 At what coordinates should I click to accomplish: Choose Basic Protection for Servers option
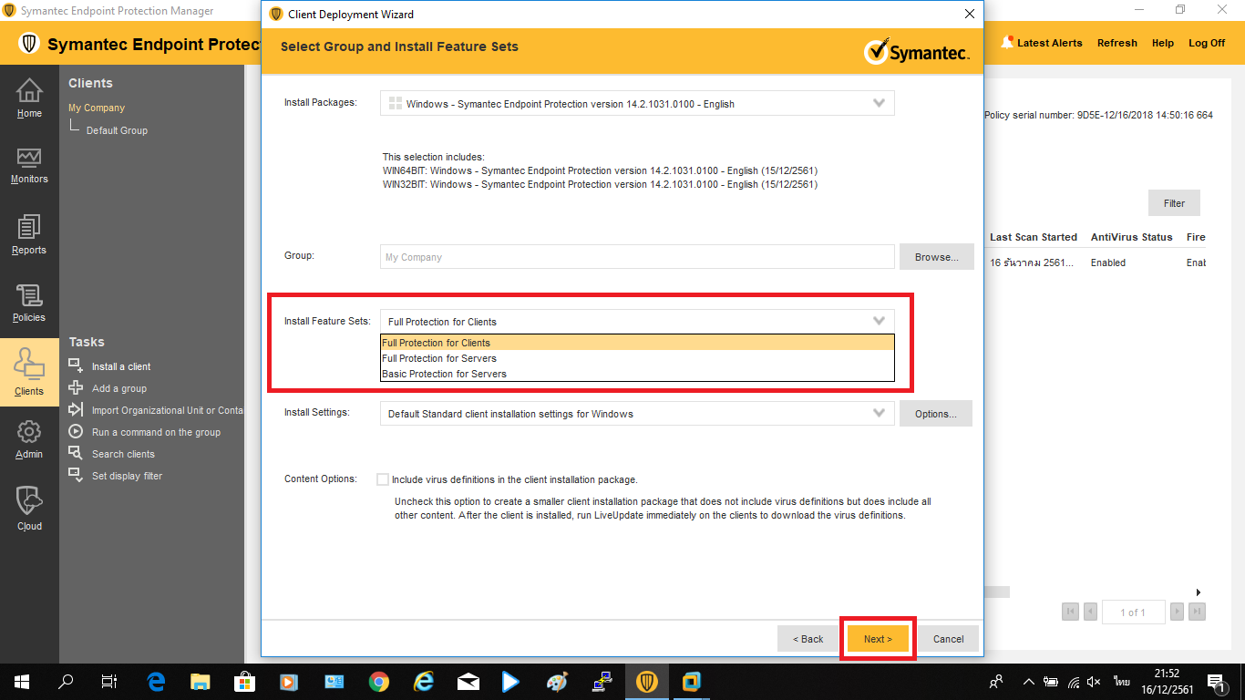pyautogui.click(x=444, y=374)
